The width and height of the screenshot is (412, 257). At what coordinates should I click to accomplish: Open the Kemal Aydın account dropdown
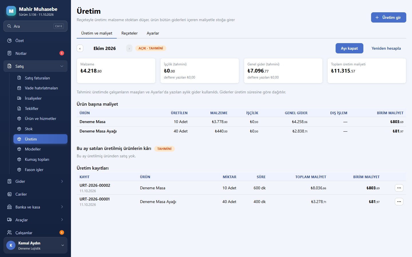click(35, 245)
